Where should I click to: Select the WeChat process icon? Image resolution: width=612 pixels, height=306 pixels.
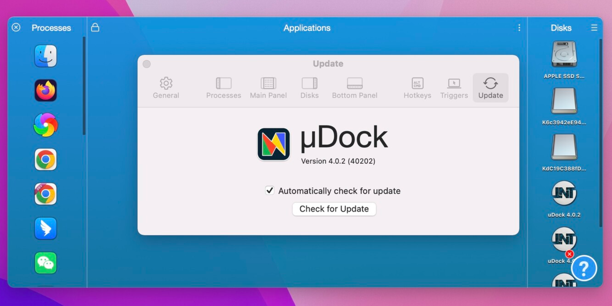(45, 263)
